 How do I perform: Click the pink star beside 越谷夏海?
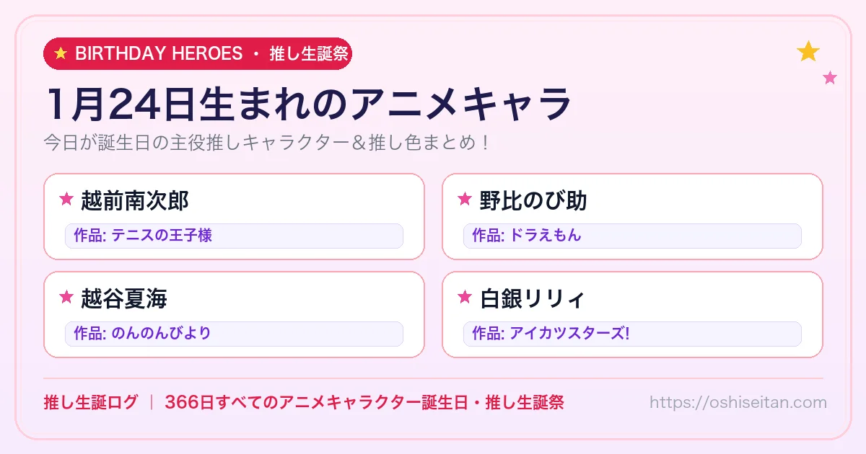tap(66, 297)
